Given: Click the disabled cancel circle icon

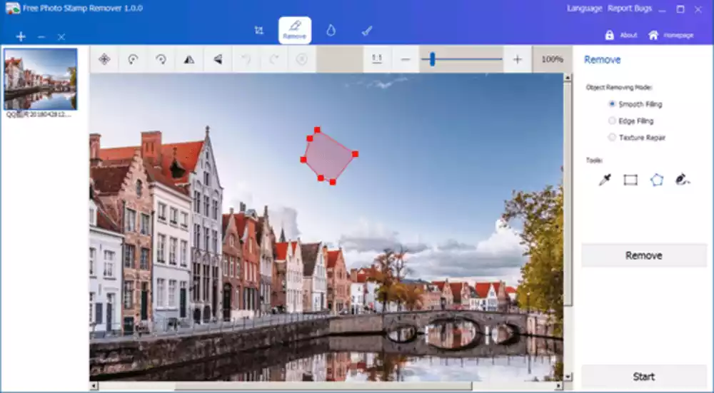Looking at the screenshot, I should (x=302, y=59).
